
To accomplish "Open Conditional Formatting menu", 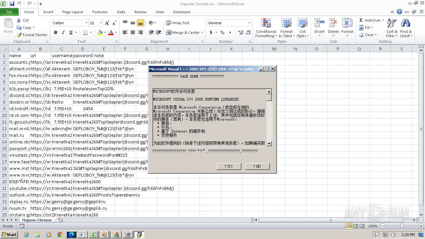I will tap(266, 28).
